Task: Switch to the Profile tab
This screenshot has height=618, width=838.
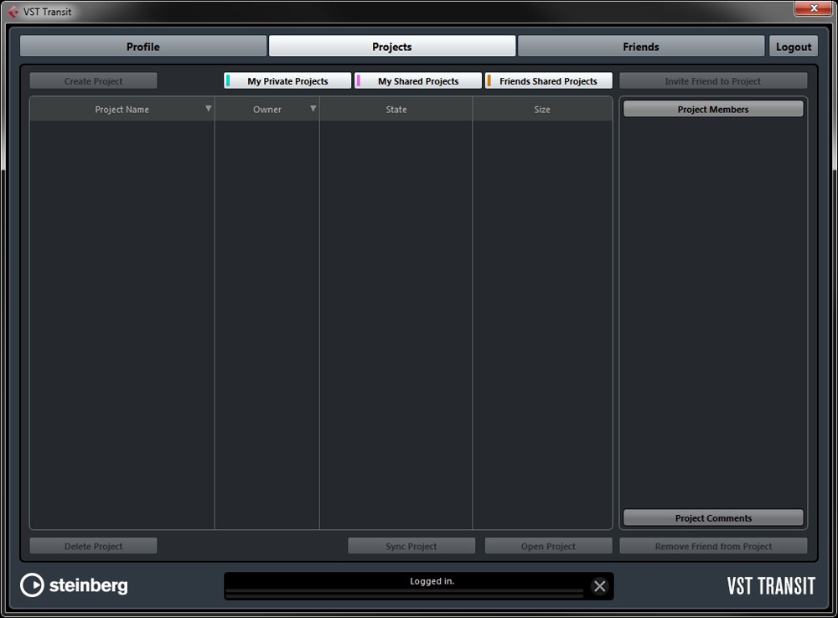Action: point(143,46)
